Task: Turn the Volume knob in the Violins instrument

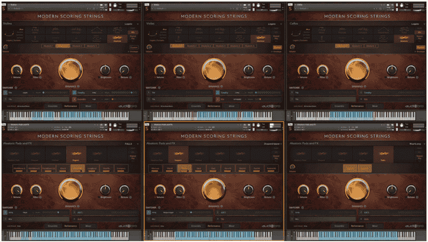Action: point(16,70)
